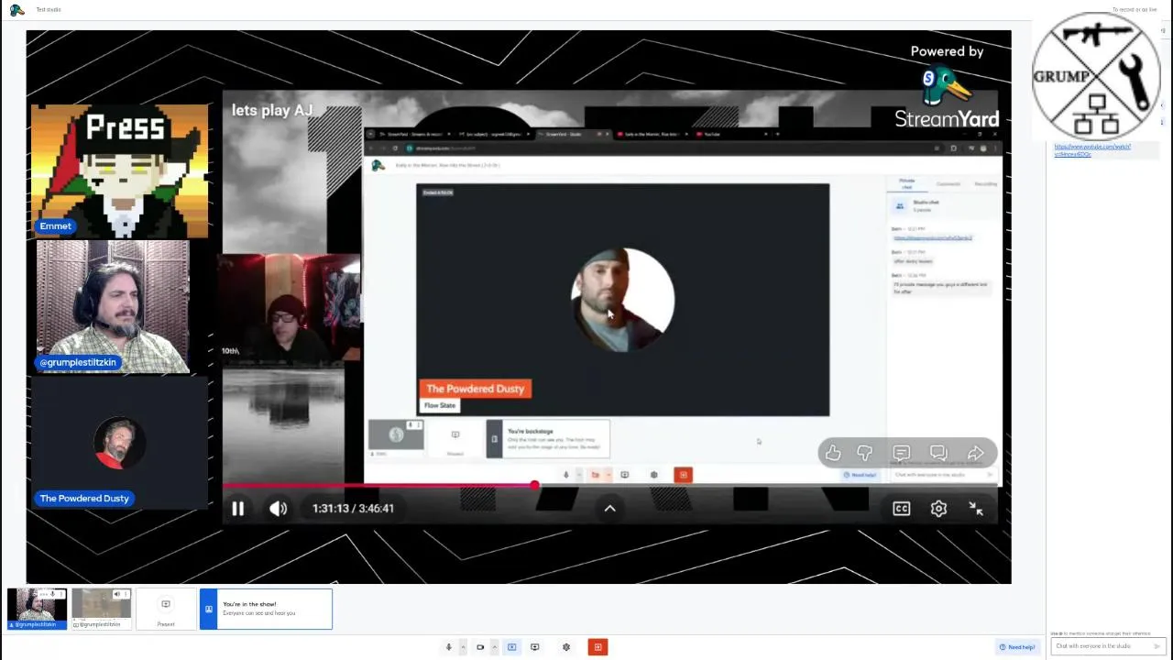Click the Test studio title text
The width and height of the screenshot is (1173, 660).
[49, 10]
